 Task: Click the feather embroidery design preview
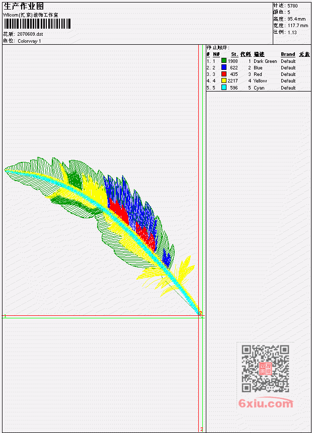(103, 235)
